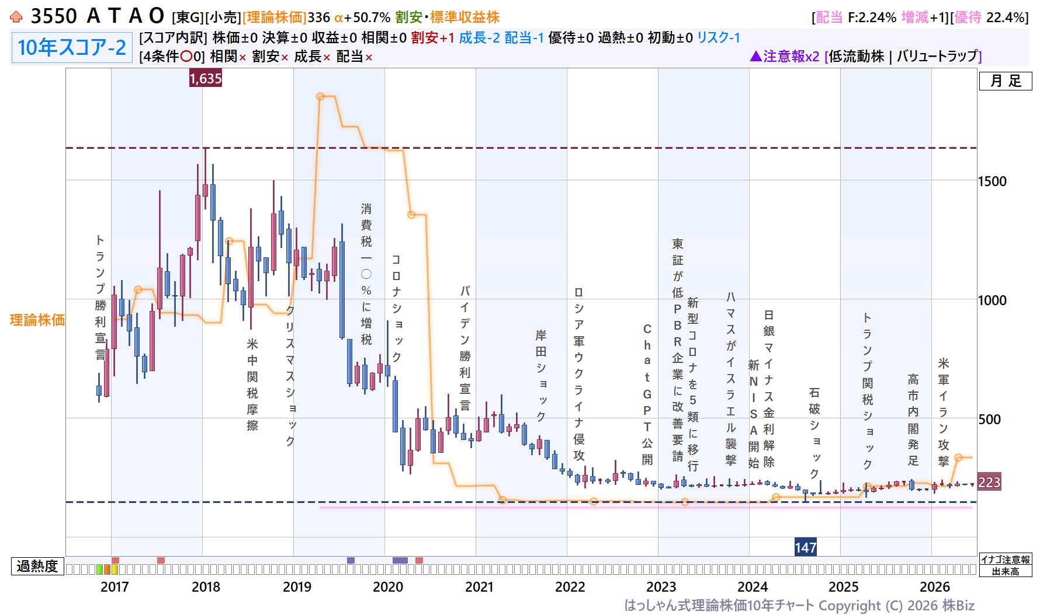The image size is (1040, 615).
Task: Click the red X after 相関
Action: click(242, 58)
